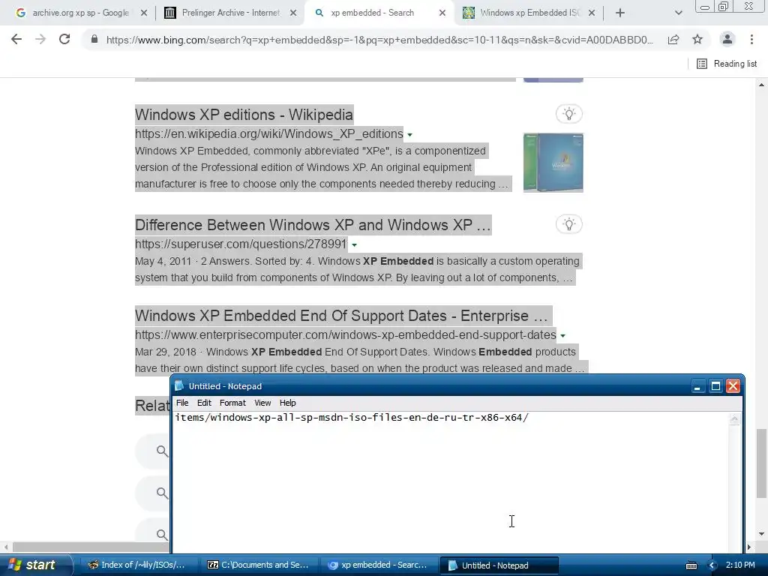
Task: Open Notepad's View menu
Action: tap(262, 403)
